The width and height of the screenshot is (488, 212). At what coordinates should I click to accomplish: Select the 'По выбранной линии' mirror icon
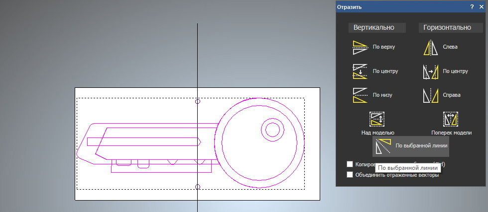point(383,146)
